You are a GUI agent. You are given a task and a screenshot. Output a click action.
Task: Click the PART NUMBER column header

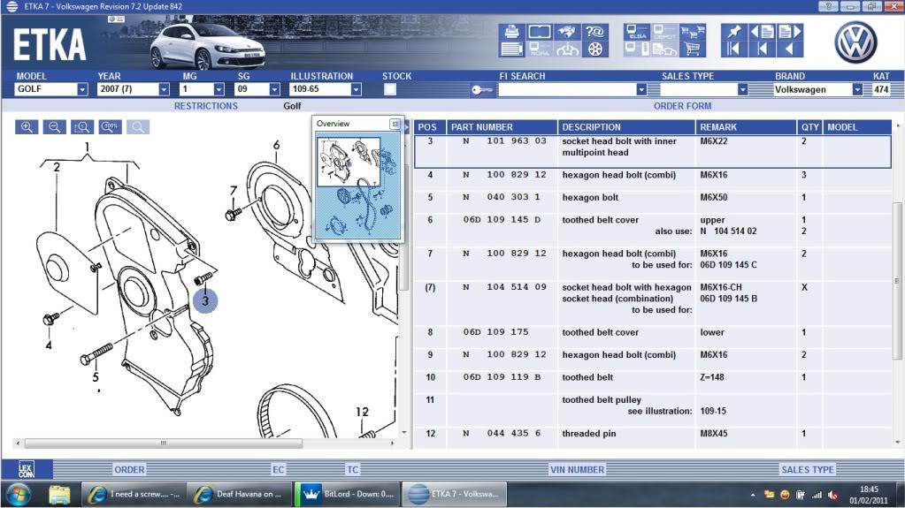[502, 127]
